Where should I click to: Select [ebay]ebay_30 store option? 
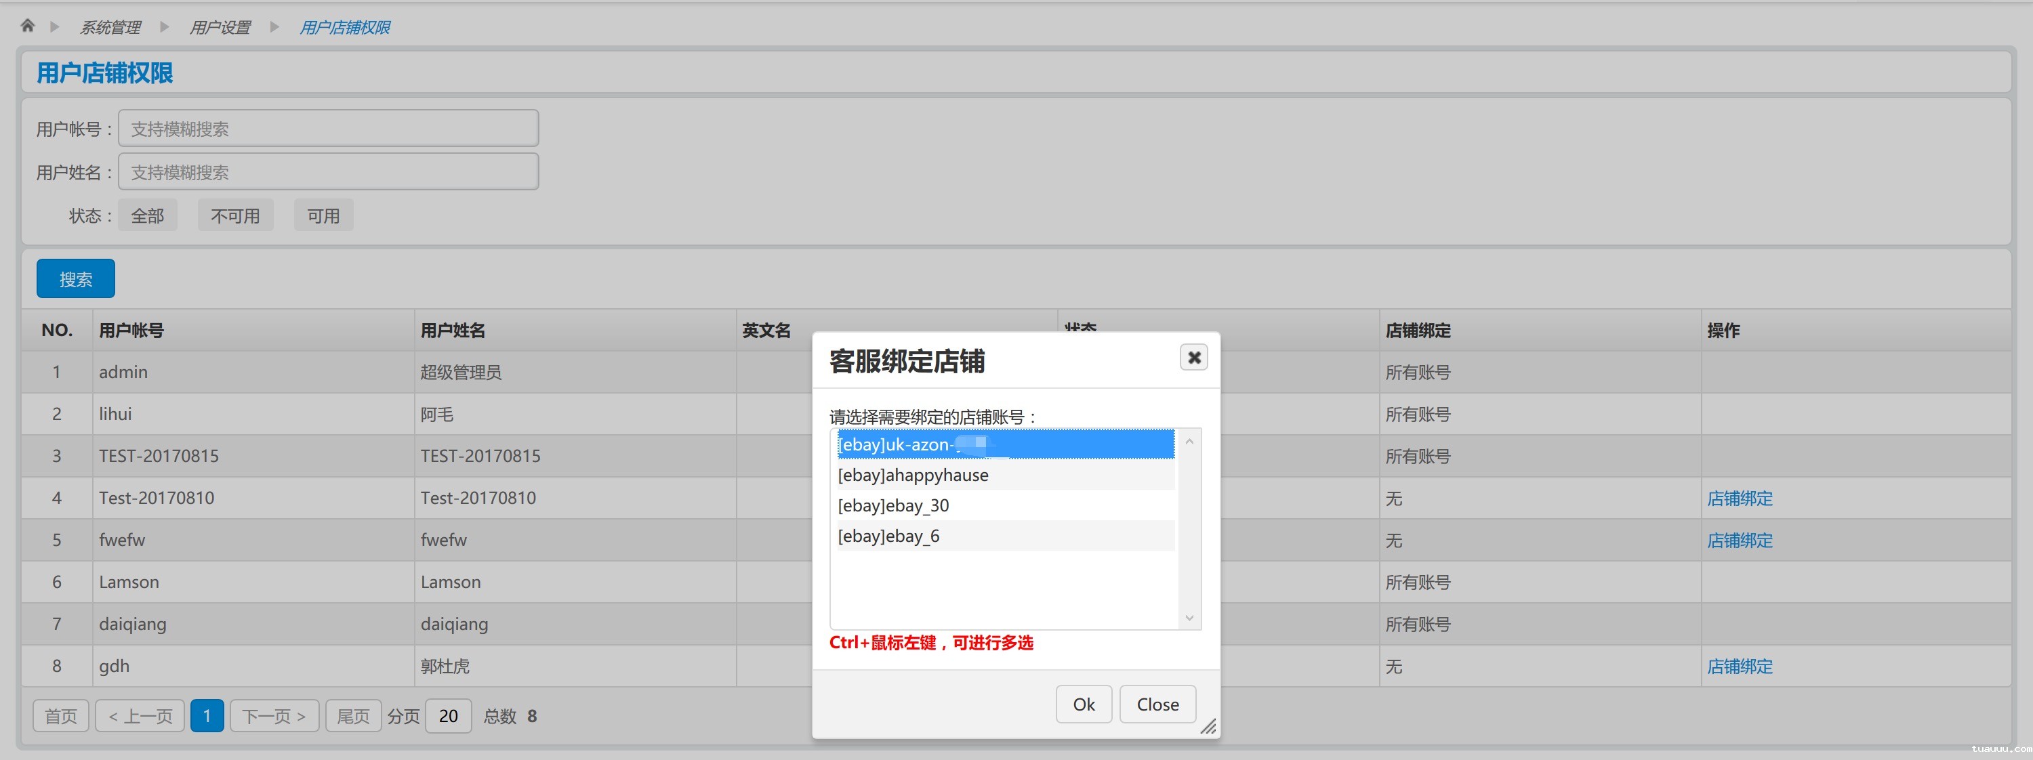pos(893,506)
